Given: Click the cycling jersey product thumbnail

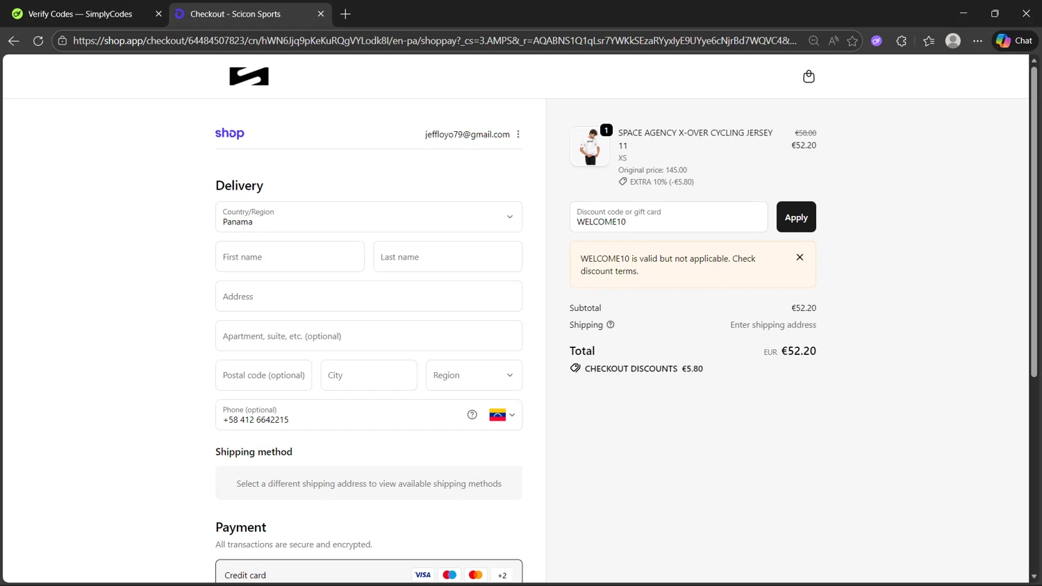Looking at the screenshot, I should tap(590, 146).
